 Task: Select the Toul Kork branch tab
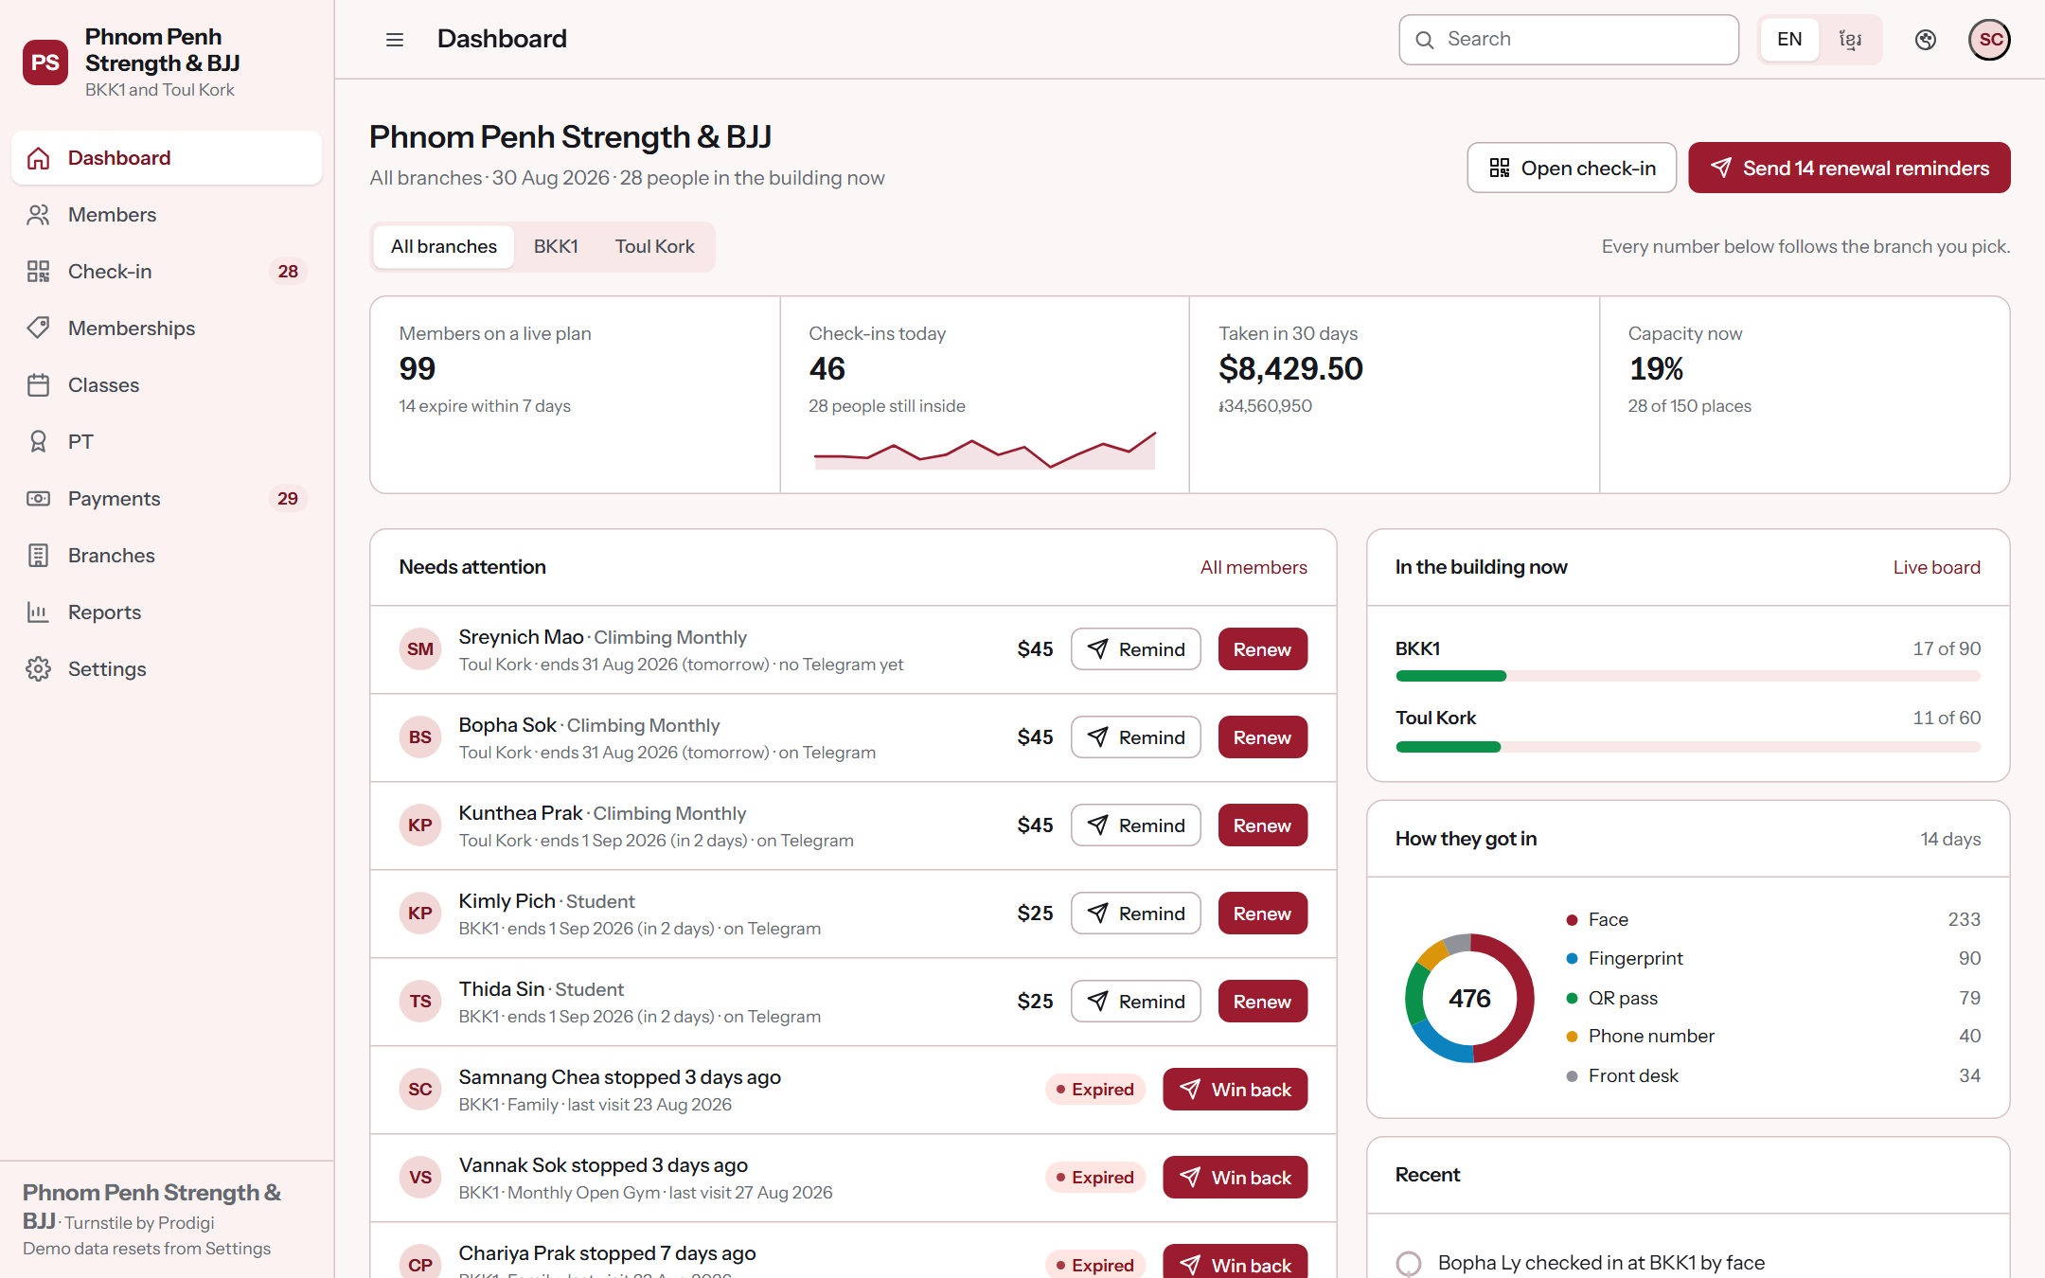point(654,247)
